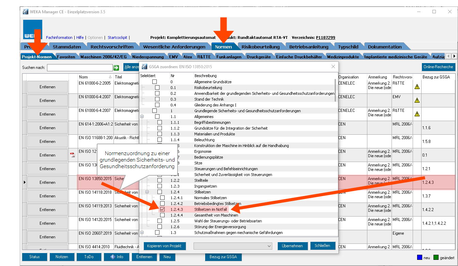Click warning icon in the EMV row
Image resolution: width=458 pixels, height=266 pixels.
[x=417, y=100]
